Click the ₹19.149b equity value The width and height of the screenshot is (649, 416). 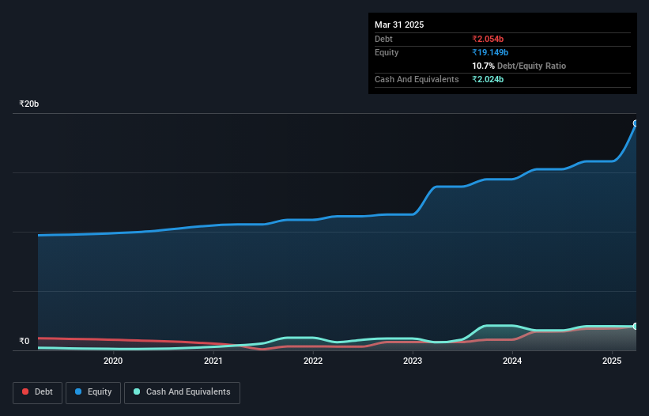[490, 52]
